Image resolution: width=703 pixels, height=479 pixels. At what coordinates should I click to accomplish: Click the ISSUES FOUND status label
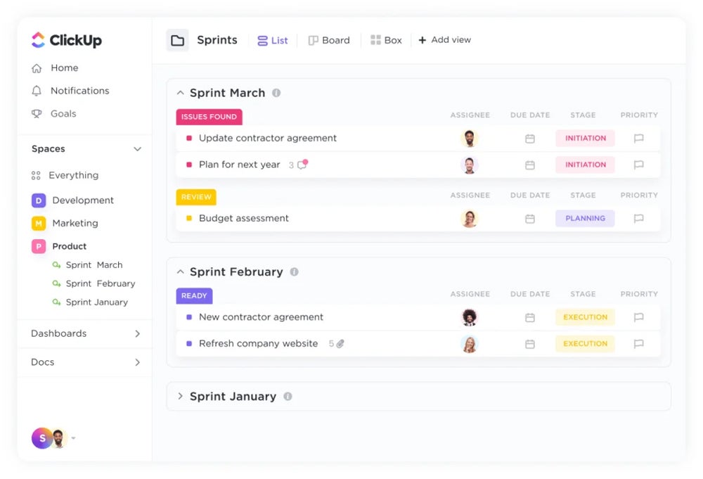(209, 117)
